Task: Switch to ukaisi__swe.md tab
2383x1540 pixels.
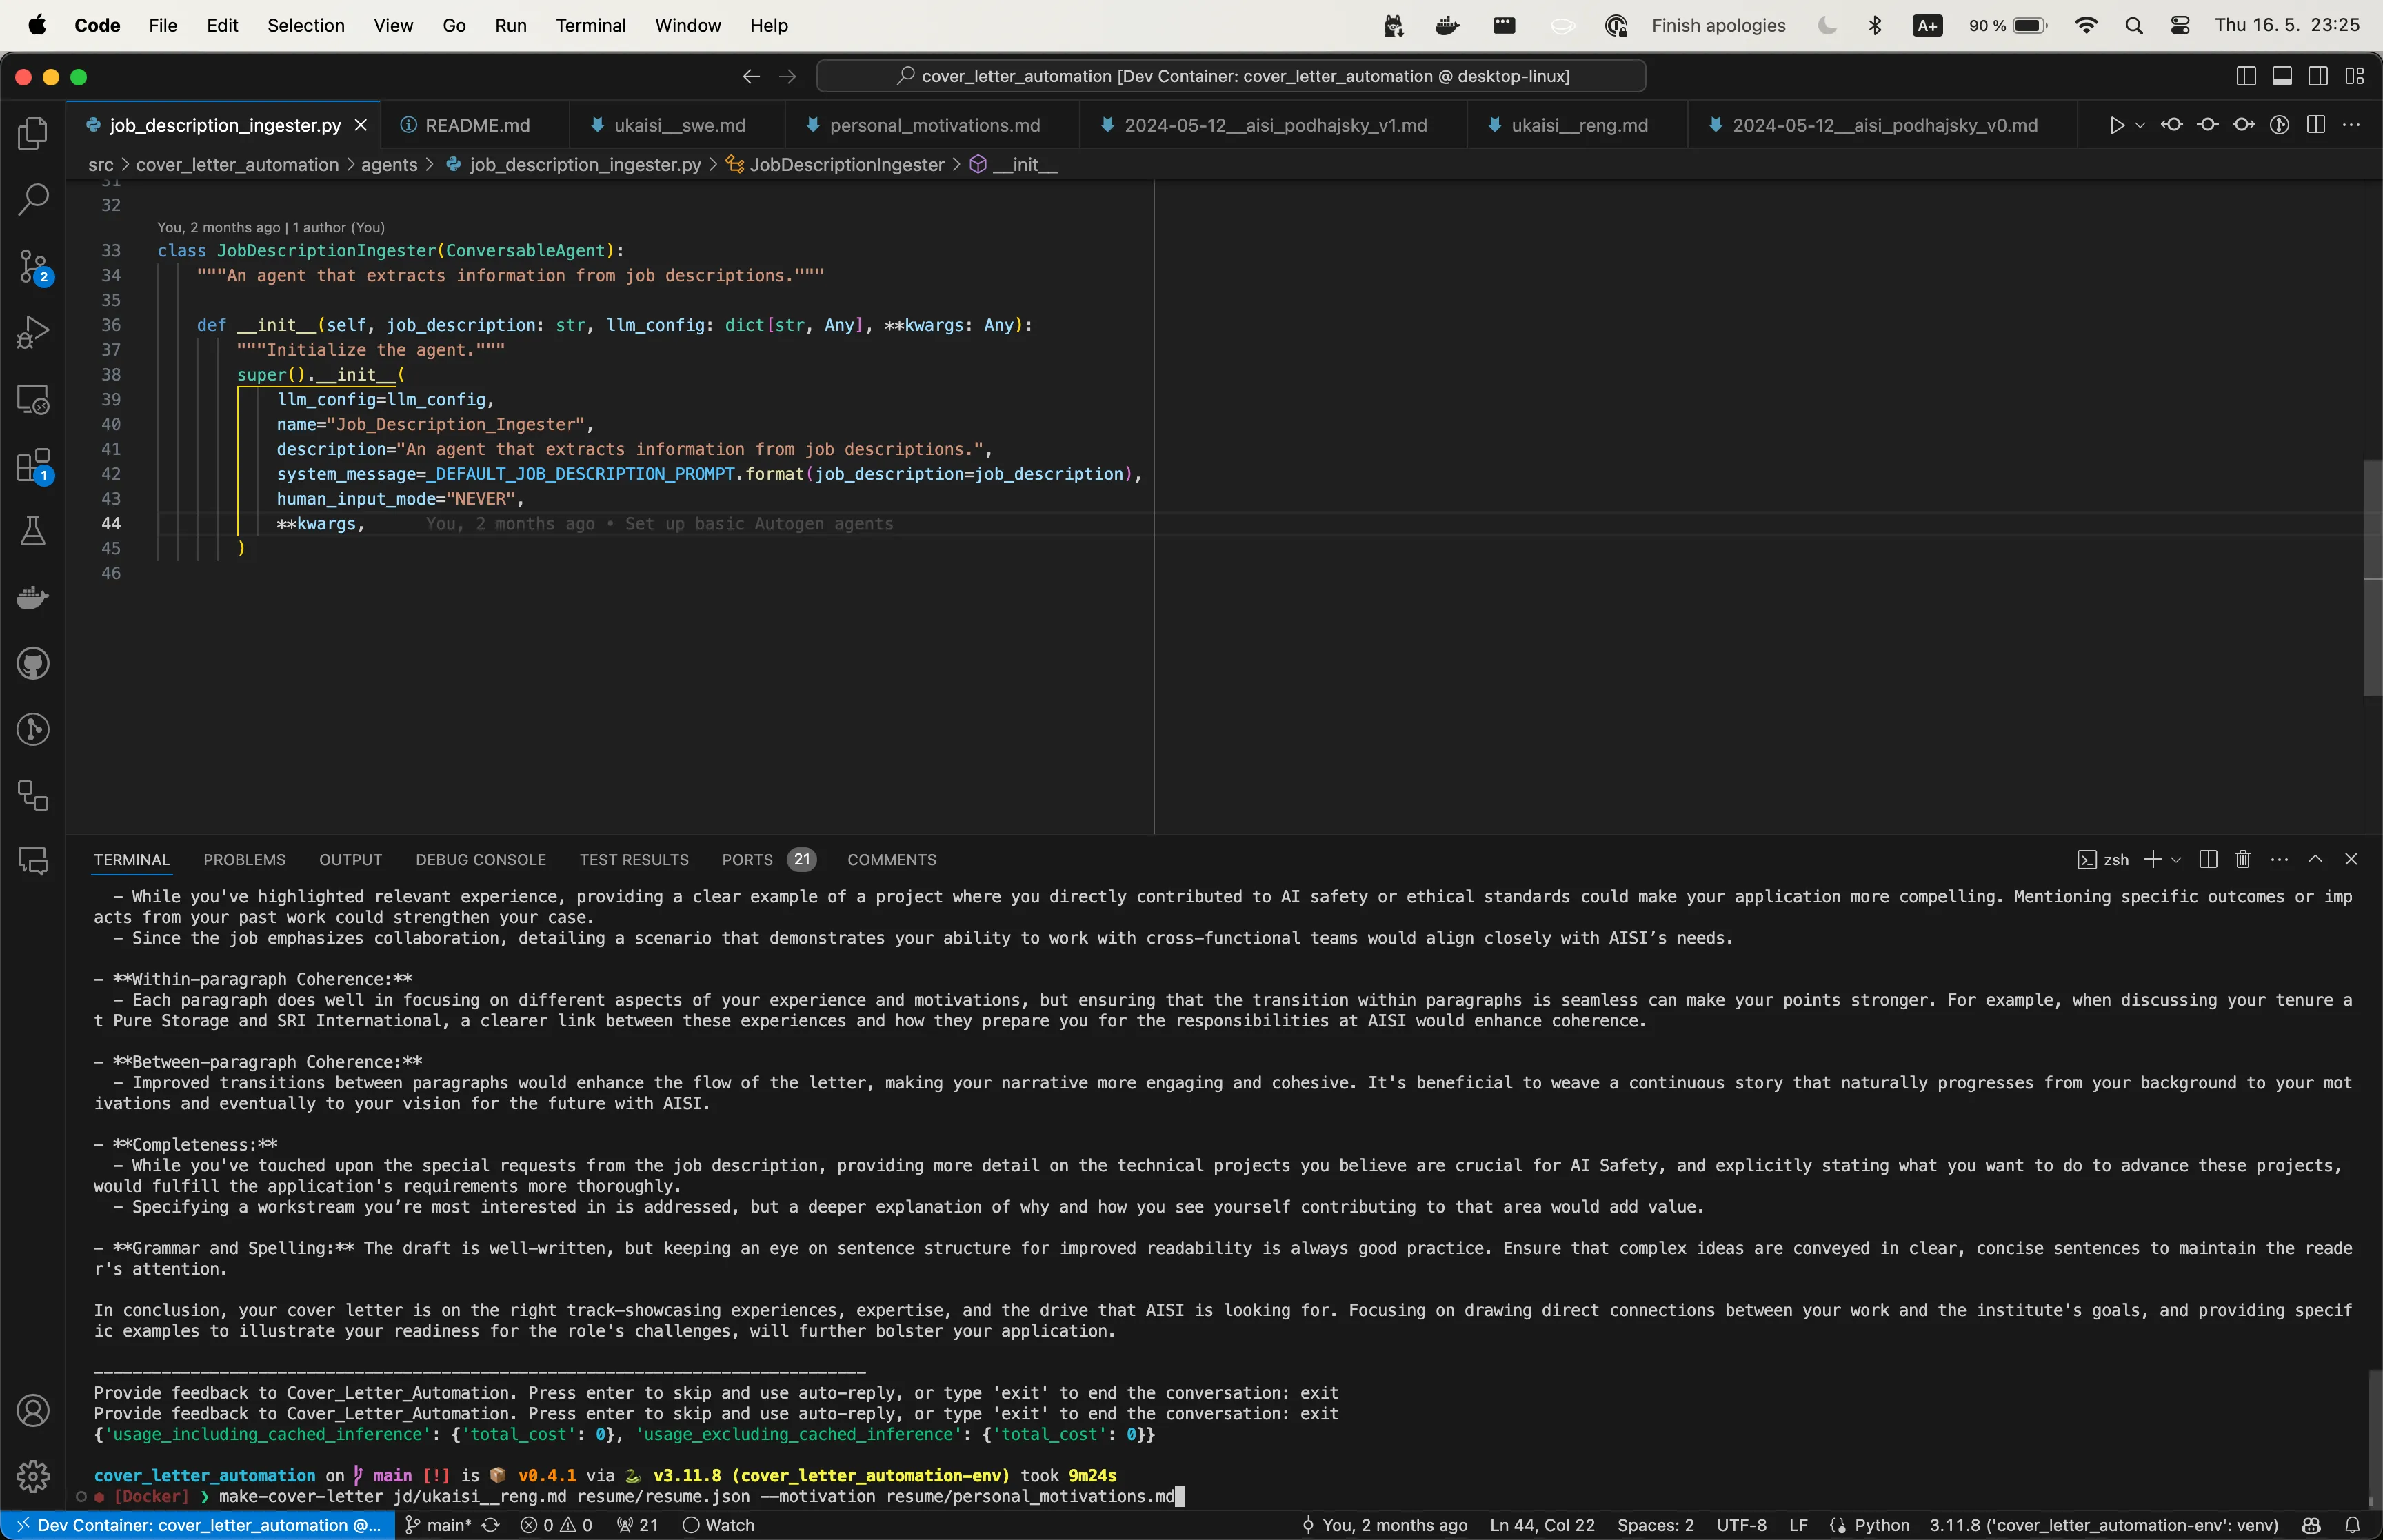Action: click(679, 125)
